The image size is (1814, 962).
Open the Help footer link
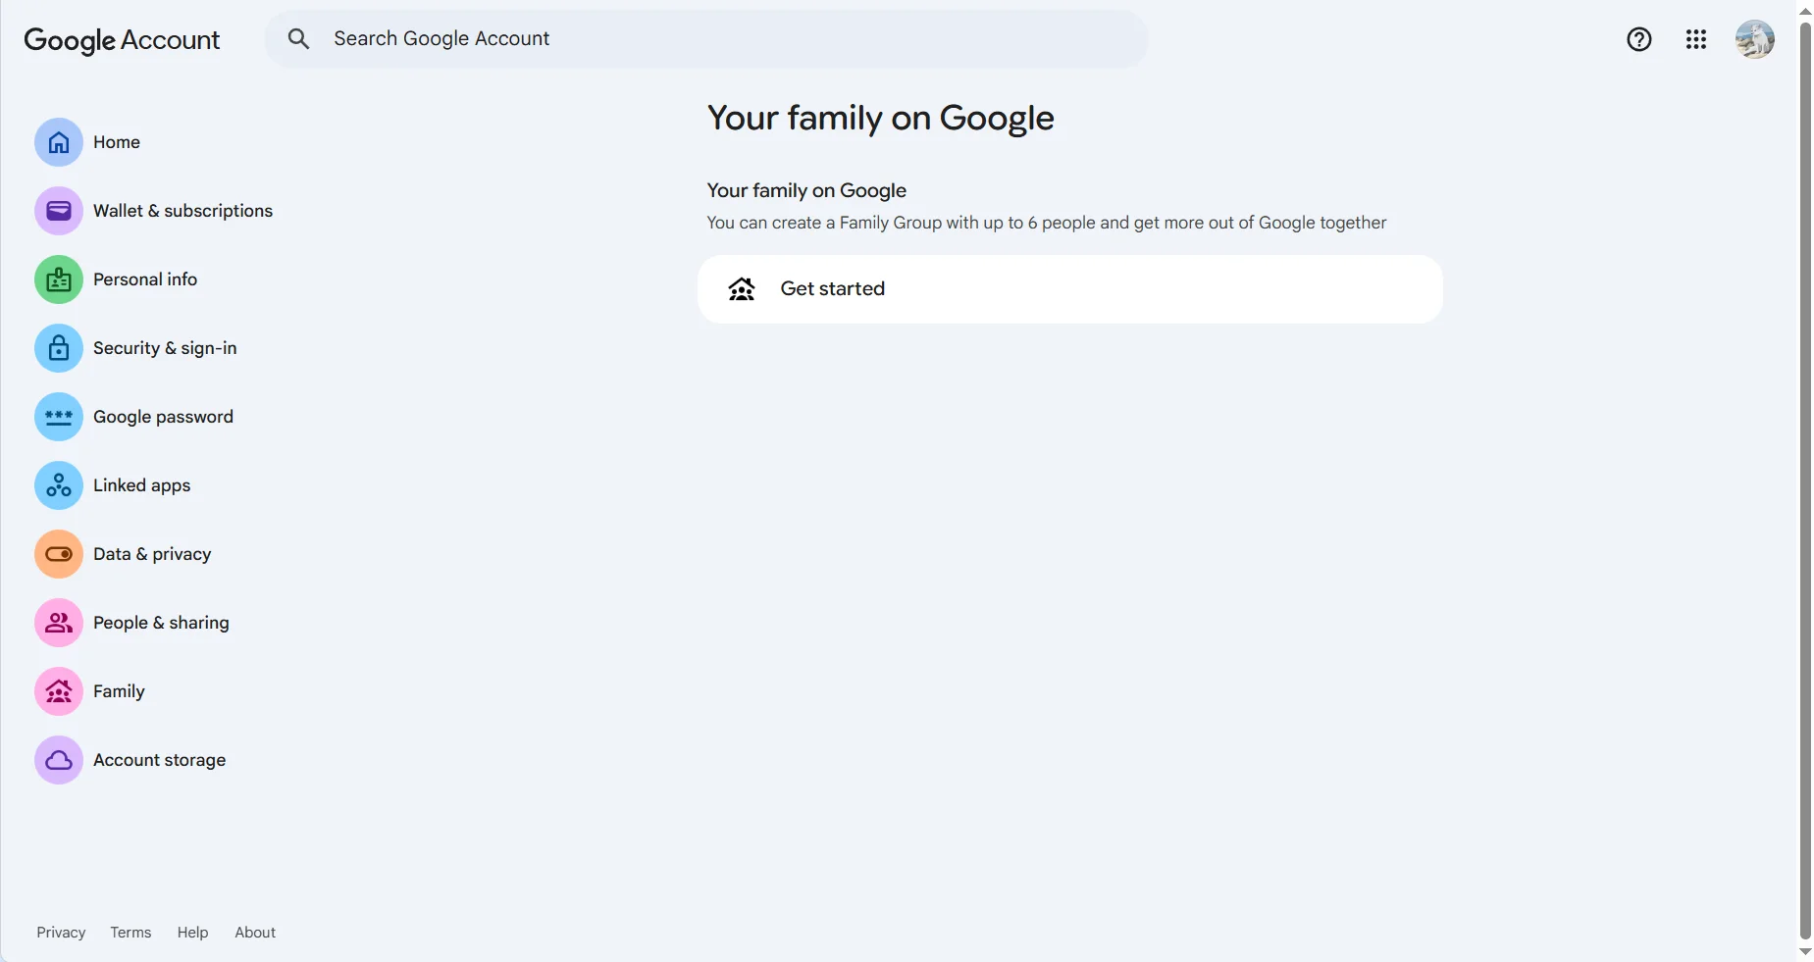pos(192,933)
